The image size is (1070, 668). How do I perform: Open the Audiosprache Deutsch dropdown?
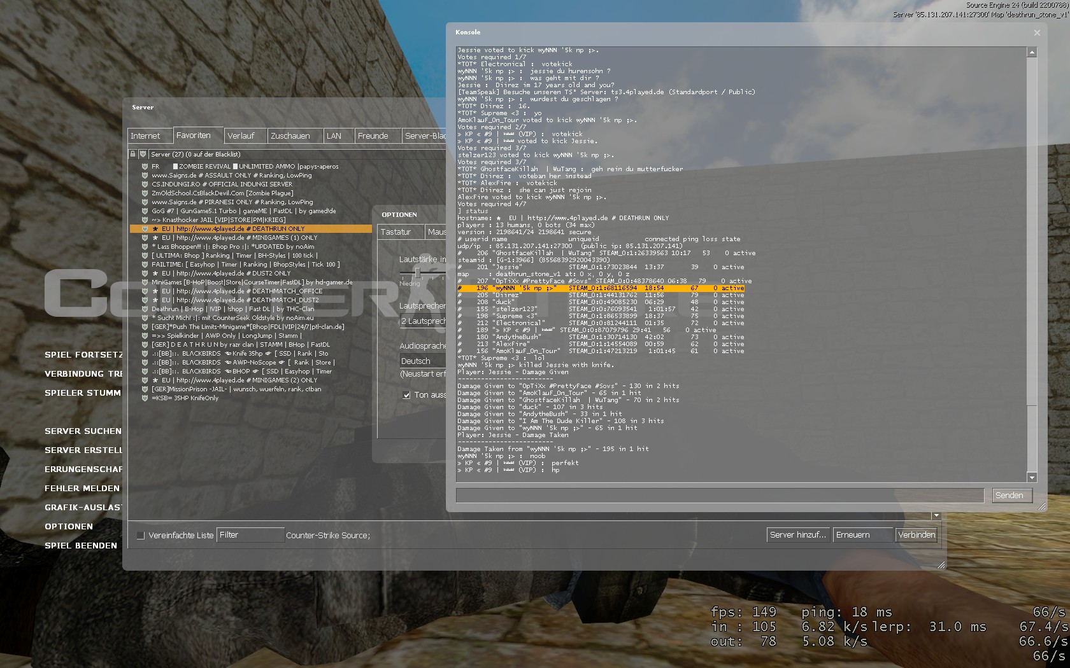tap(422, 361)
